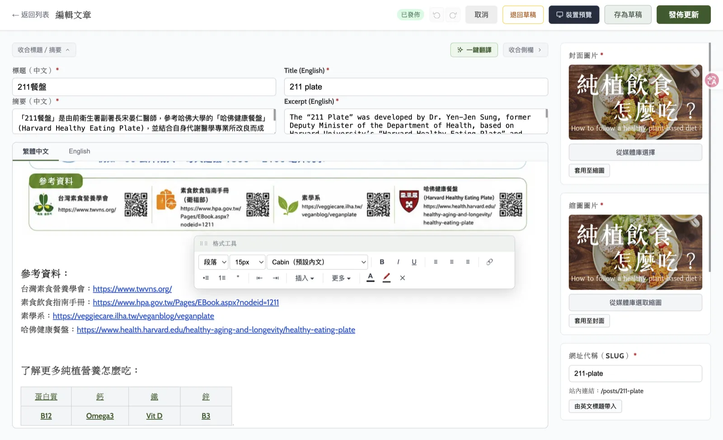This screenshot has height=440, width=723.
Task: Toggle bold formatting in format toolbar
Action: [x=382, y=262]
